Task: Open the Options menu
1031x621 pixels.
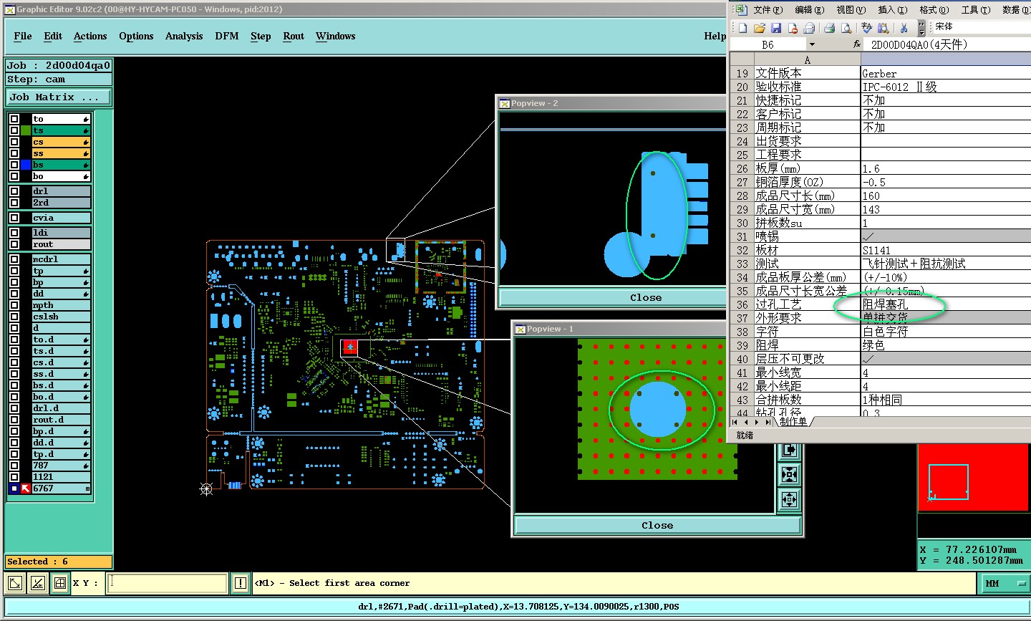Action: click(x=136, y=36)
